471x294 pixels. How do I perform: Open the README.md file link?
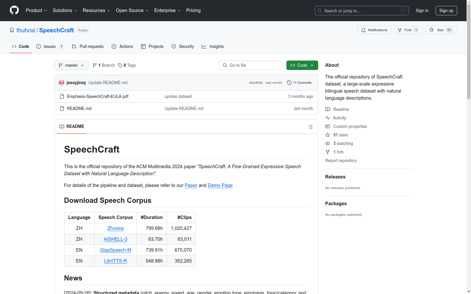tap(79, 108)
